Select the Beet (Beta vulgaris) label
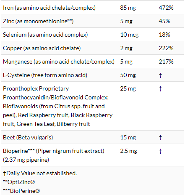Viewport: 185px width, 195px height. (28, 137)
